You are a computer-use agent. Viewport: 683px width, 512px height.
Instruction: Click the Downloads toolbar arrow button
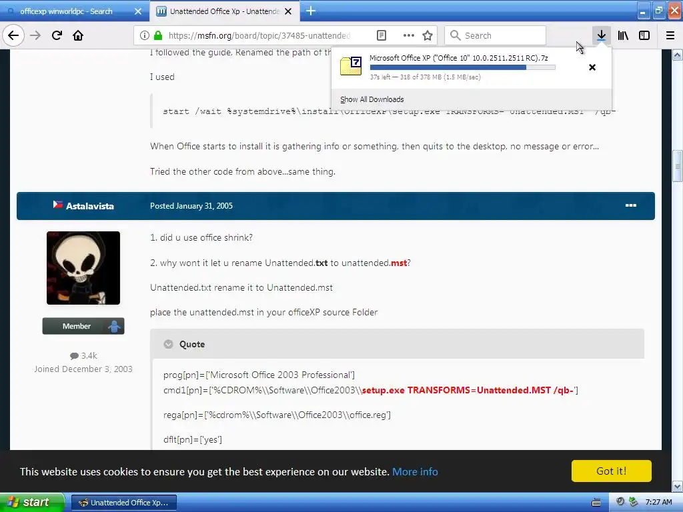(x=601, y=36)
